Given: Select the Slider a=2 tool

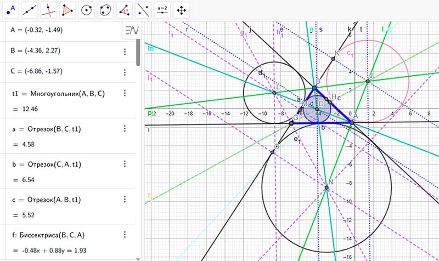Looking at the screenshot, I should point(162,9).
